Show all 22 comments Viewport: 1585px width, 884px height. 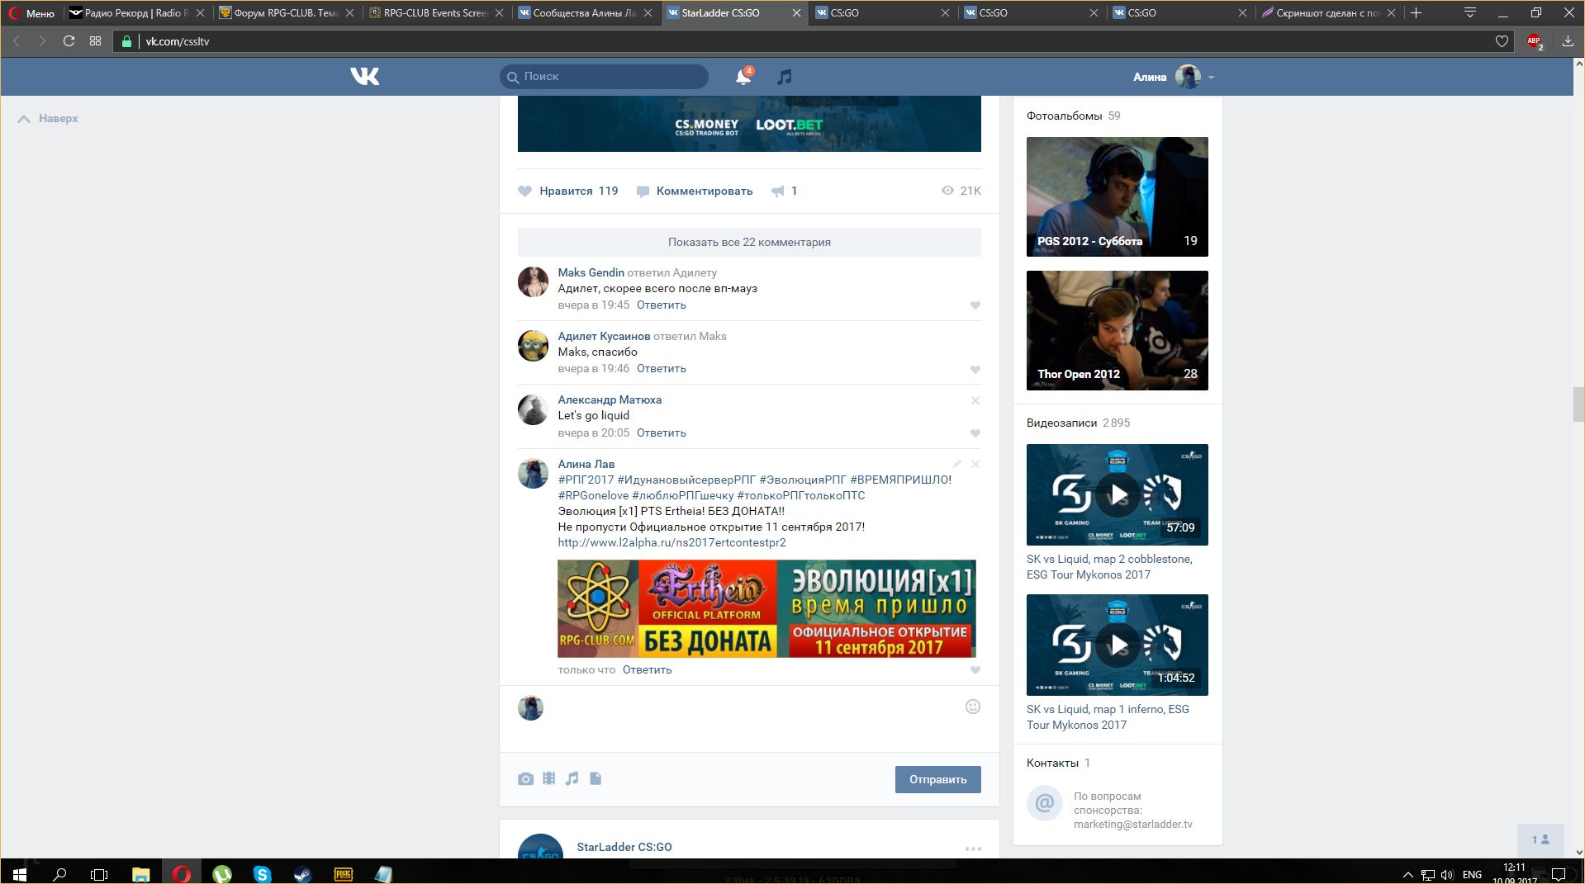[x=749, y=242]
